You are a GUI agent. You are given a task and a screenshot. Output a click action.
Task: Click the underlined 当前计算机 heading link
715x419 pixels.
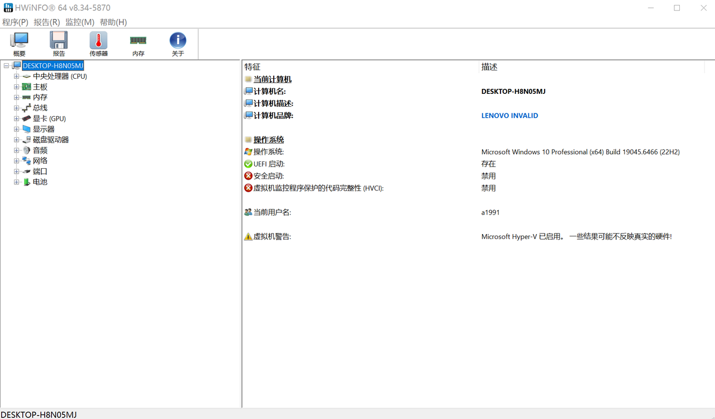(272, 79)
